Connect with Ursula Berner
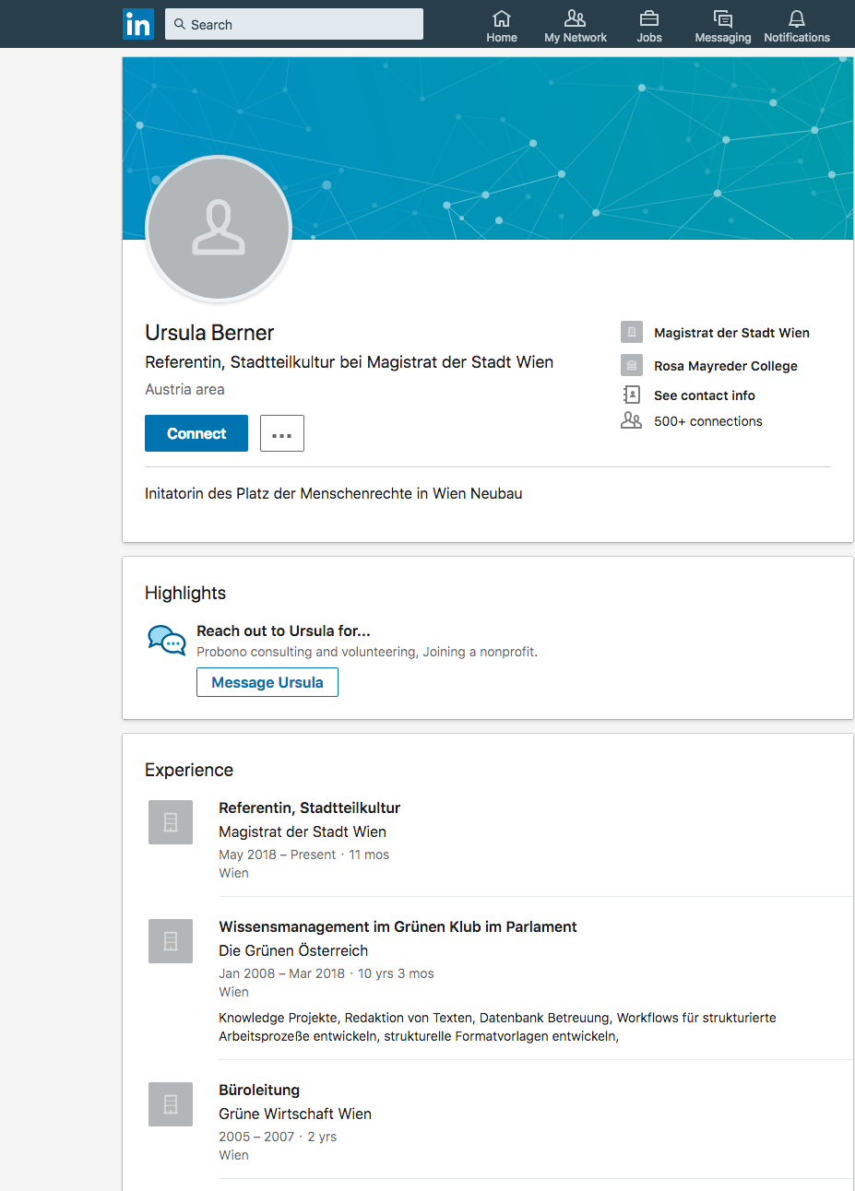 196,433
